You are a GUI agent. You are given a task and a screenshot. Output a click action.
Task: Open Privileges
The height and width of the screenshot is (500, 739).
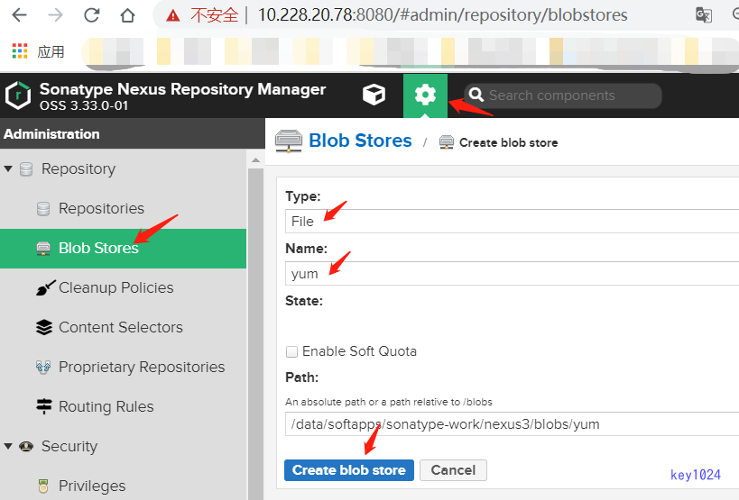(x=92, y=486)
